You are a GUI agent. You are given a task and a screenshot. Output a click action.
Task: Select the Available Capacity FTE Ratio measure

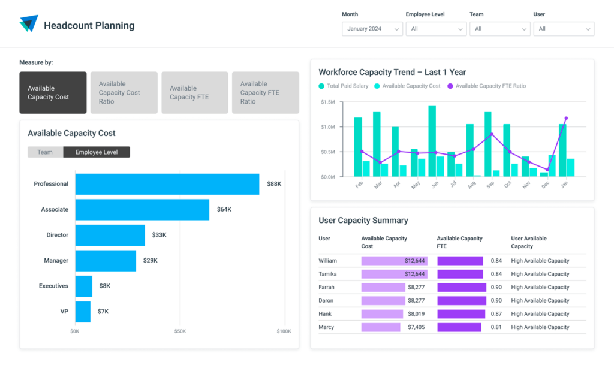(265, 92)
